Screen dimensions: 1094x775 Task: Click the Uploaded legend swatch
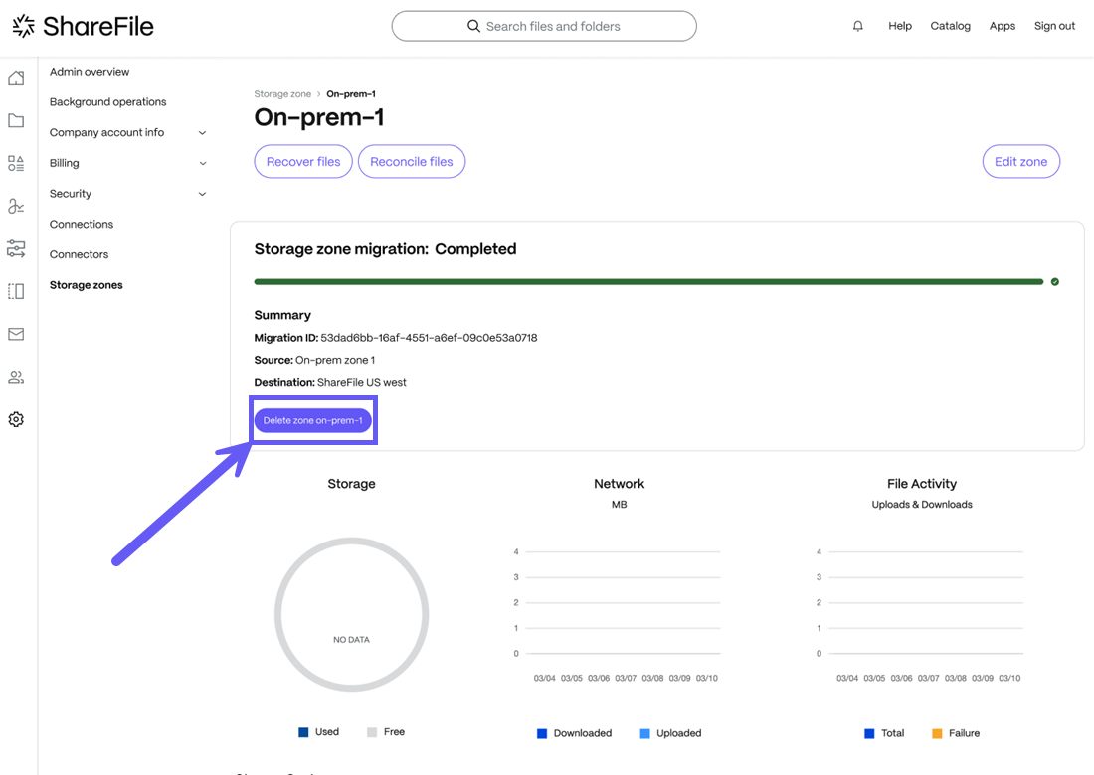644,733
